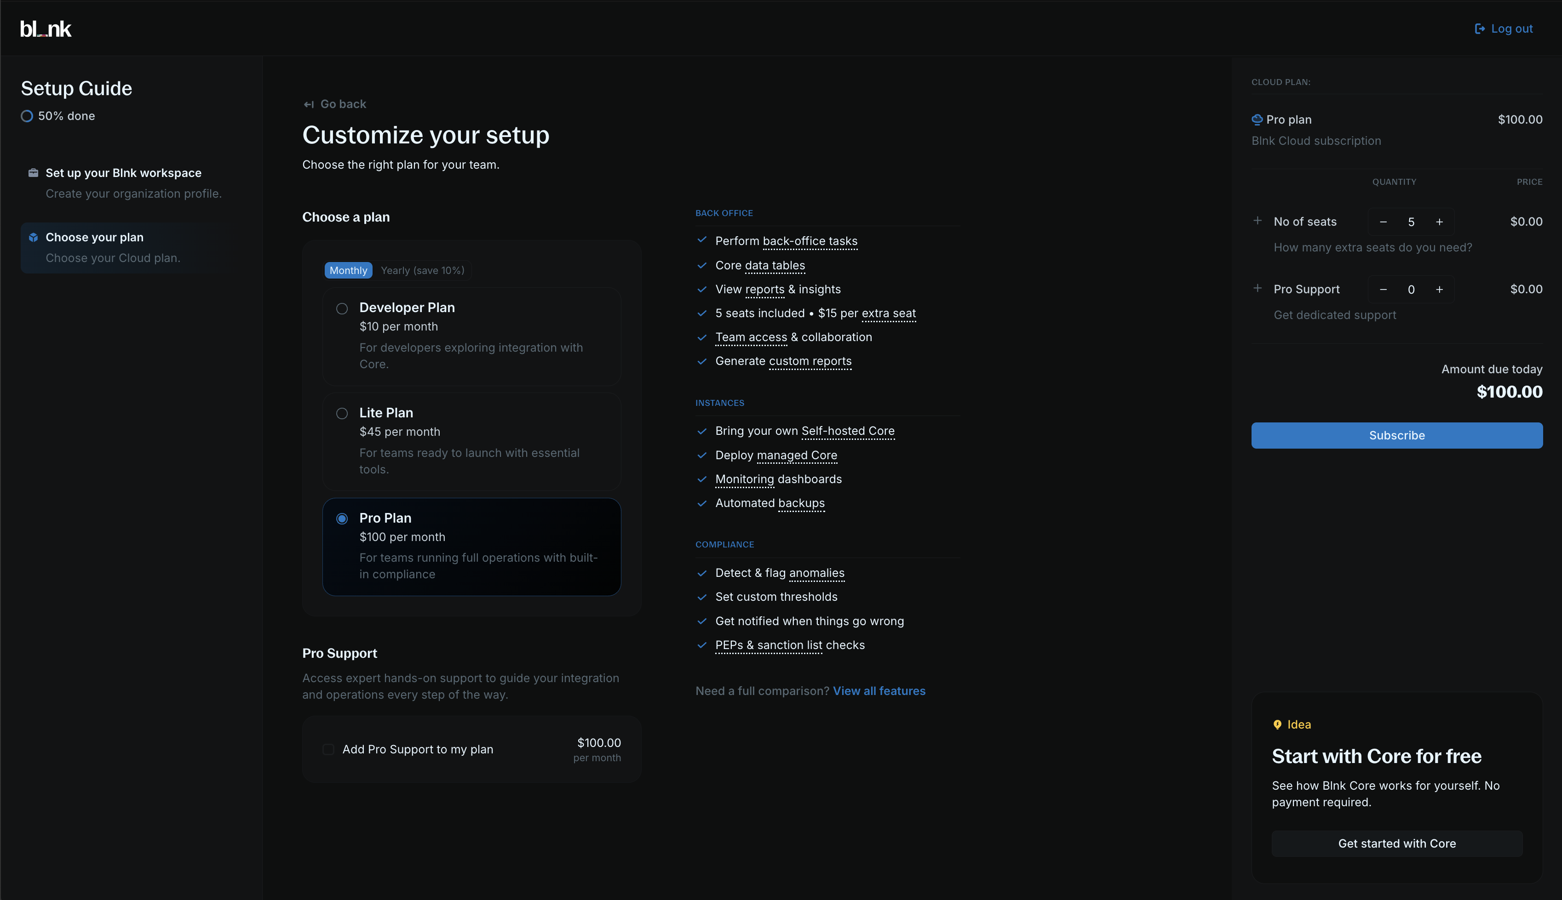Decrease the Pro Support quantity

(x=1383, y=290)
